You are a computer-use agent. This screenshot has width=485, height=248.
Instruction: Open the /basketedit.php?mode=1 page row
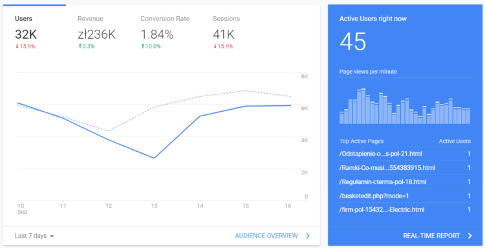(x=405, y=196)
